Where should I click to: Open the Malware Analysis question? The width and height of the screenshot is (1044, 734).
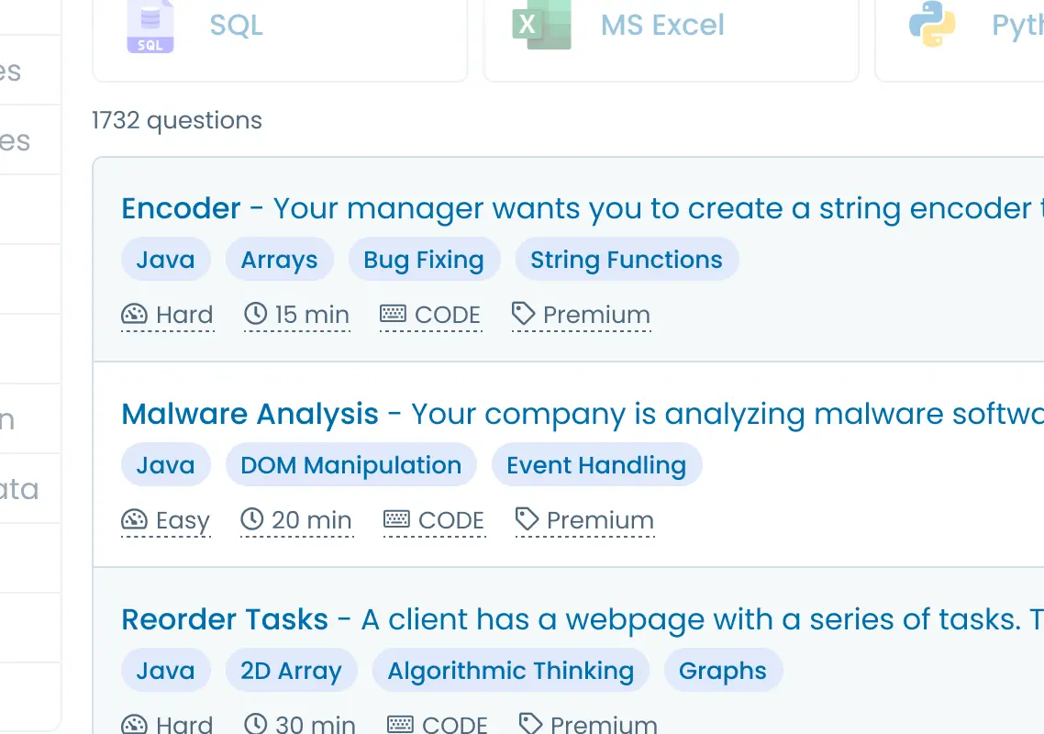pyautogui.click(x=250, y=414)
